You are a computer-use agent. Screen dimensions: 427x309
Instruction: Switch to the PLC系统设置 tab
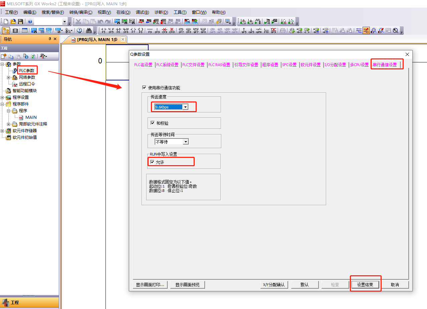167,65
